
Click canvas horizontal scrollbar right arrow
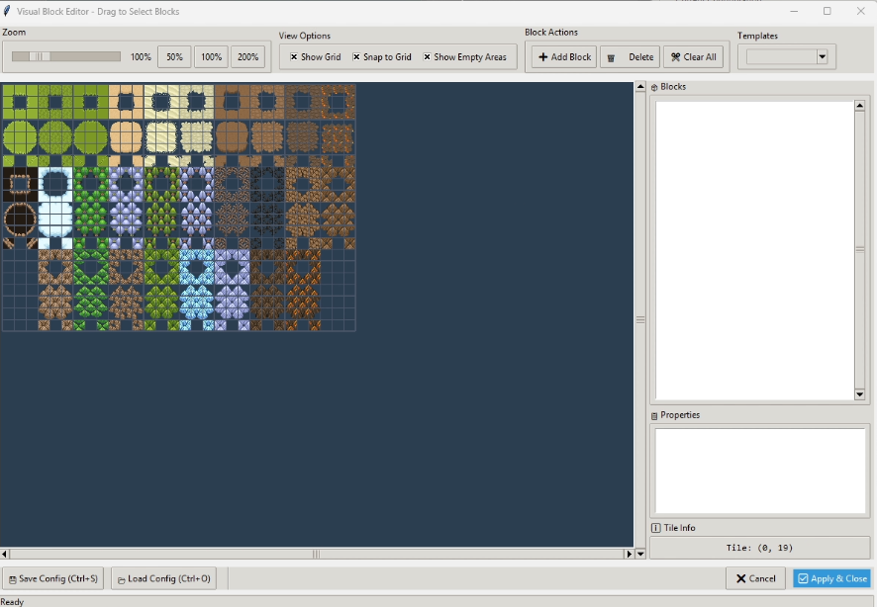pyautogui.click(x=629, y=554)
